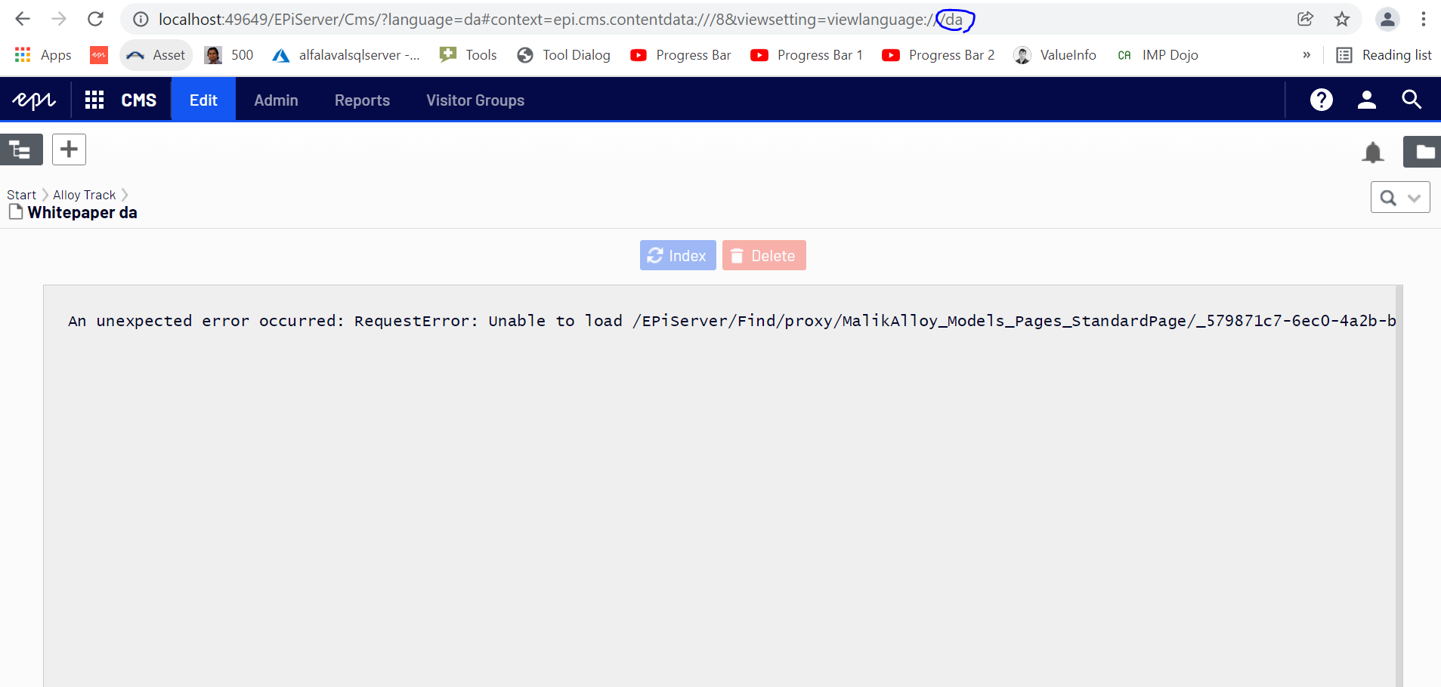The height and width of the screenshot is (687, 1441).
Task: Toggle the assets folder pane
Action: (1423, 152)
